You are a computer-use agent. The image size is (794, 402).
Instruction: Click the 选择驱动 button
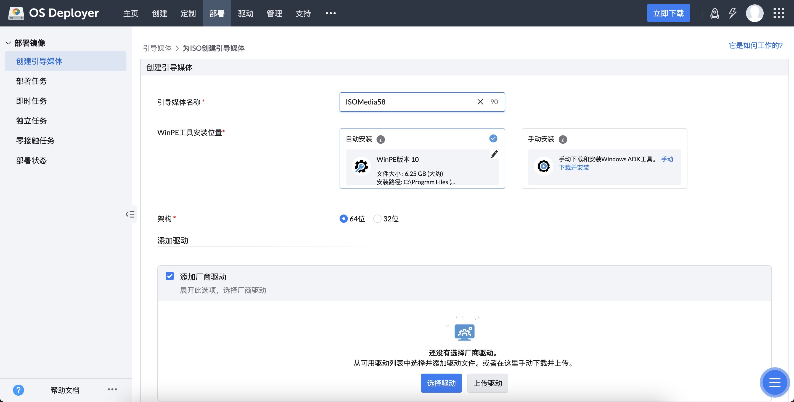441,383
